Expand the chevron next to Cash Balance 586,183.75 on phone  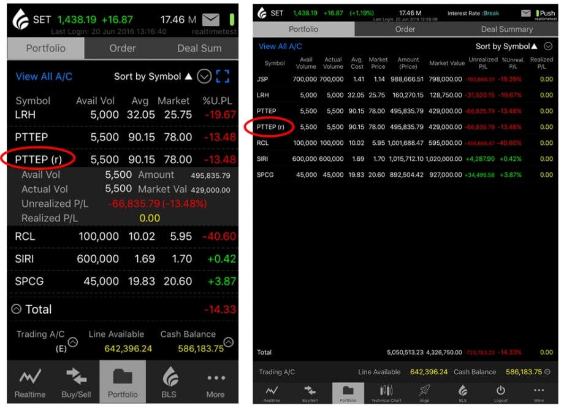click(229, 342)
